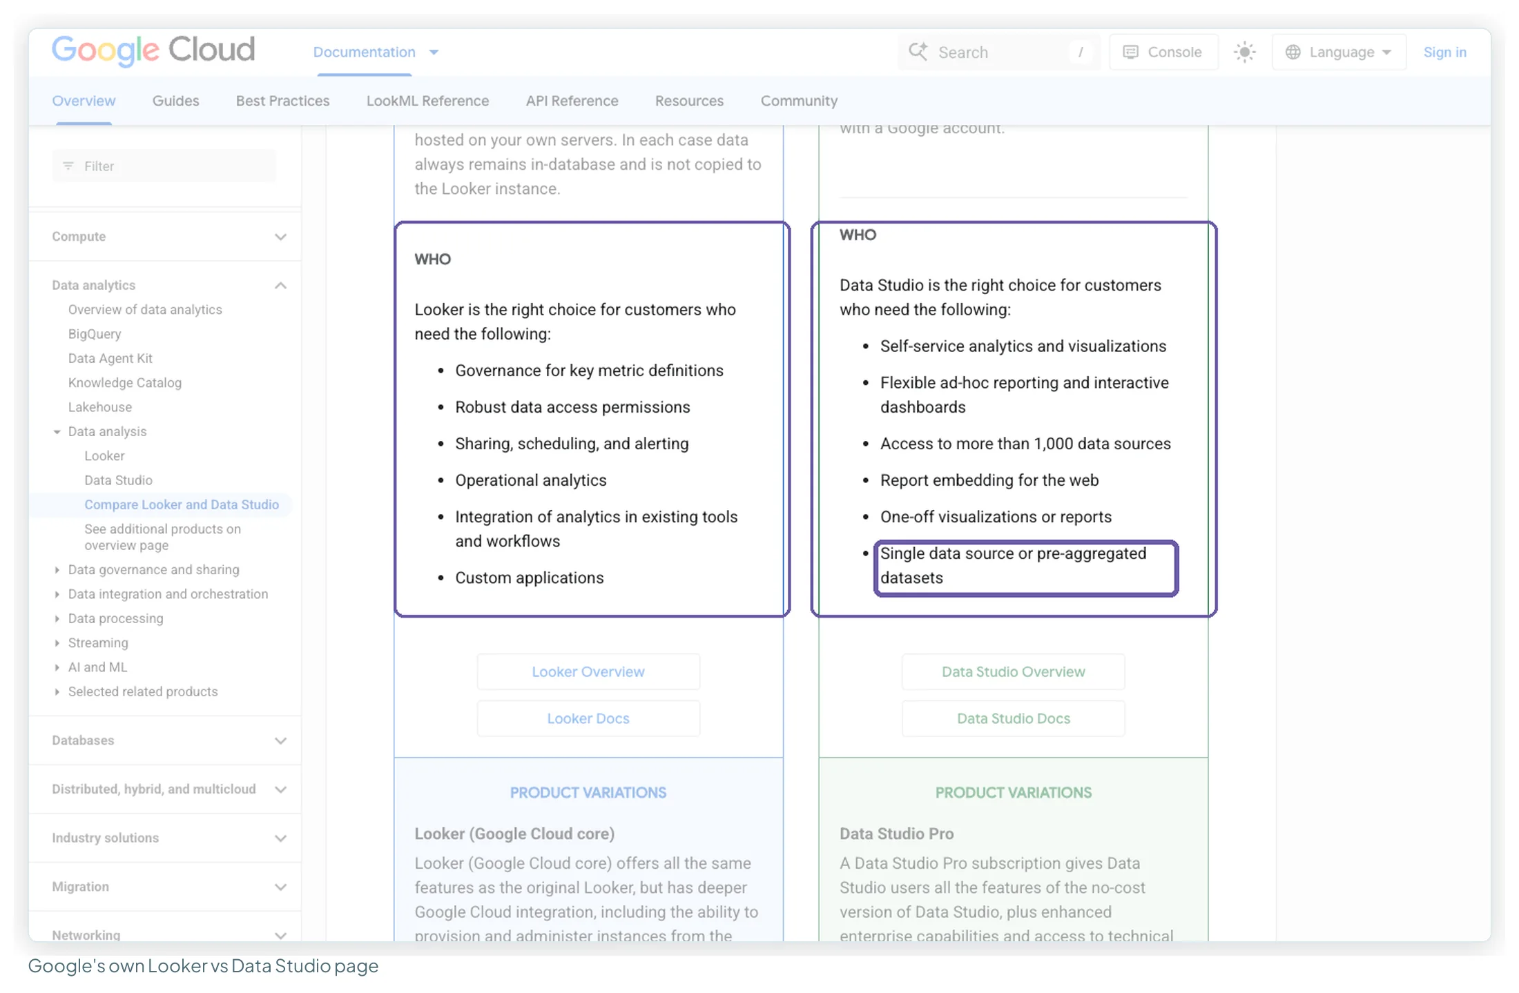Open Overview of data analytics link
1519x993 pixels.
[x=145, y=309]
